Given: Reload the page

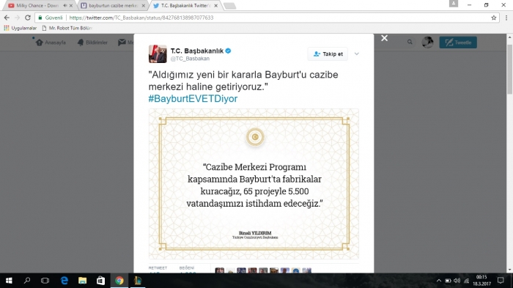Looking at the screenshot, I should click(28, 18).
